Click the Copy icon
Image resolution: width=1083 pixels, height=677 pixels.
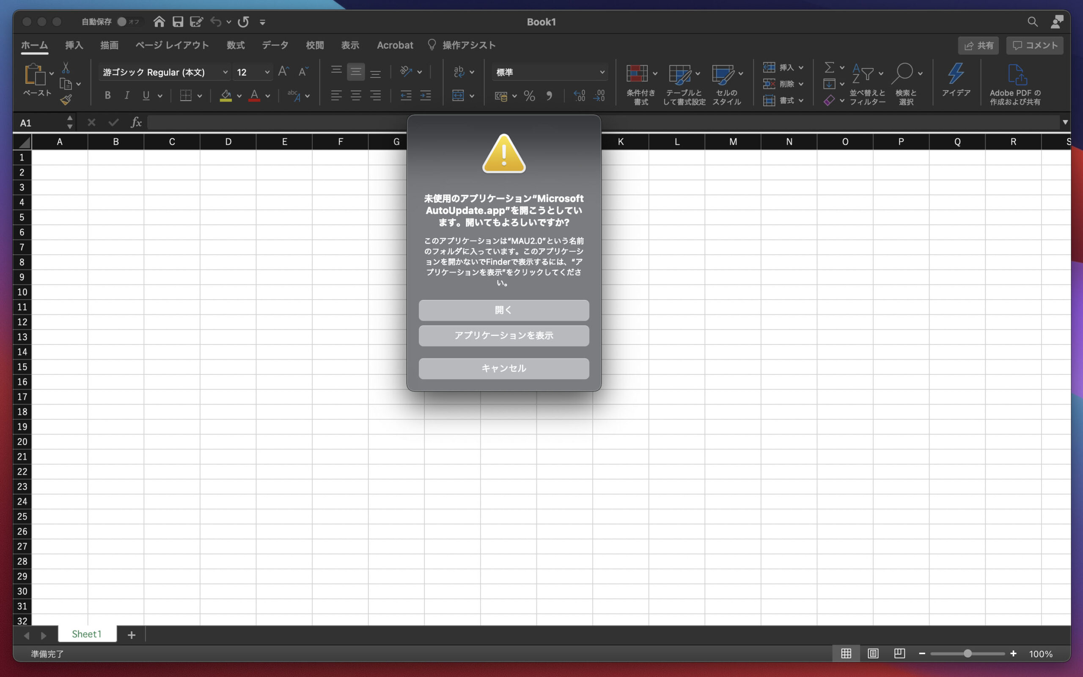click(66, 84)
